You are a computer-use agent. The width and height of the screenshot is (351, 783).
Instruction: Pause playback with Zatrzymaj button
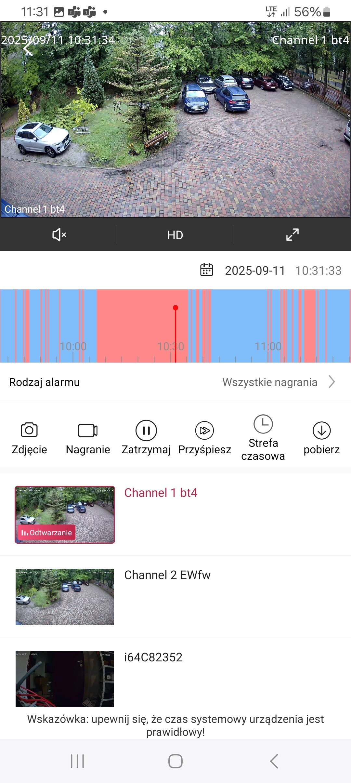[146, 431]
